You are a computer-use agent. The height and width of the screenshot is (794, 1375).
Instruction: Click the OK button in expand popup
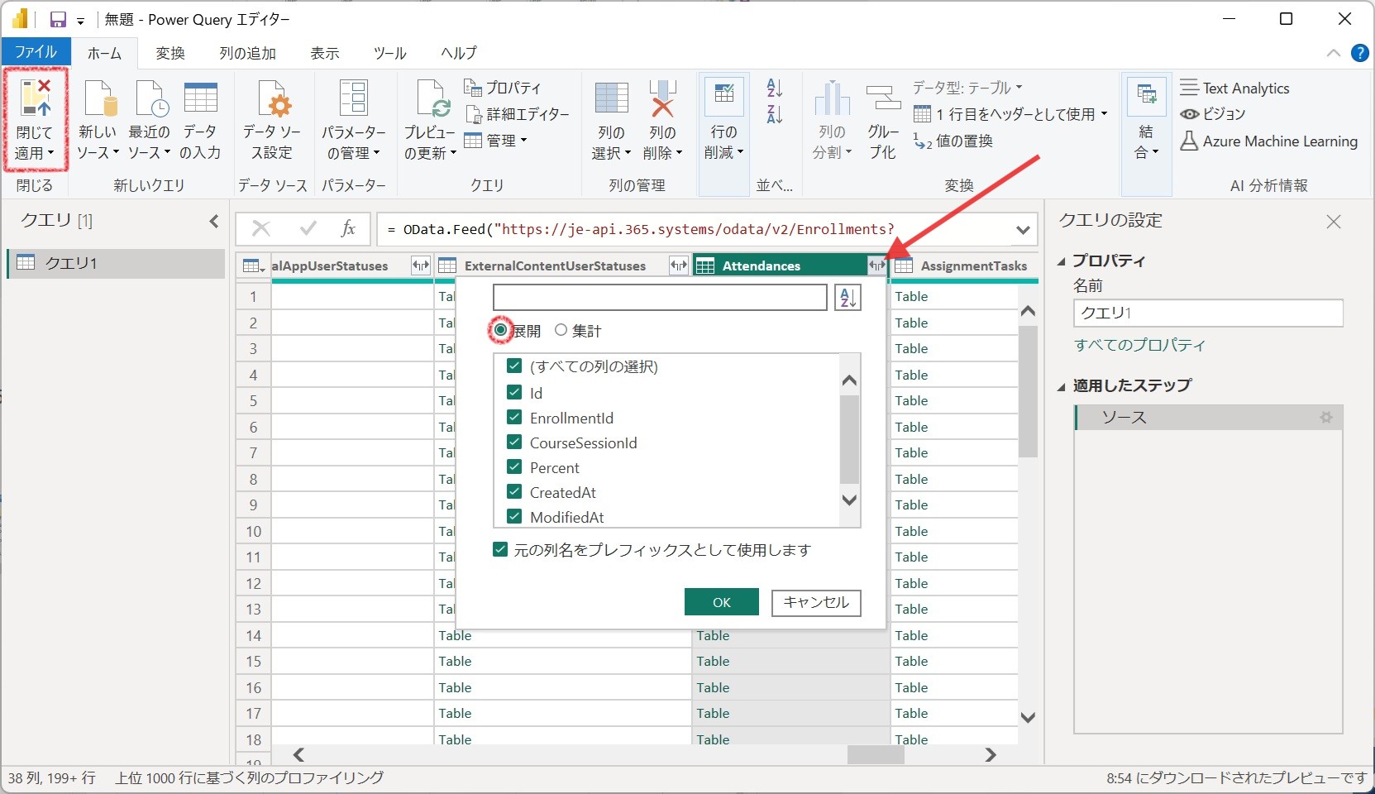pos(722,602)
